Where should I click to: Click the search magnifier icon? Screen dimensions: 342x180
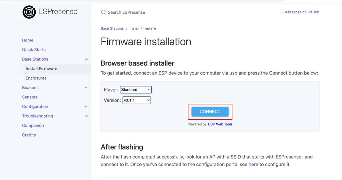point(103,12)
